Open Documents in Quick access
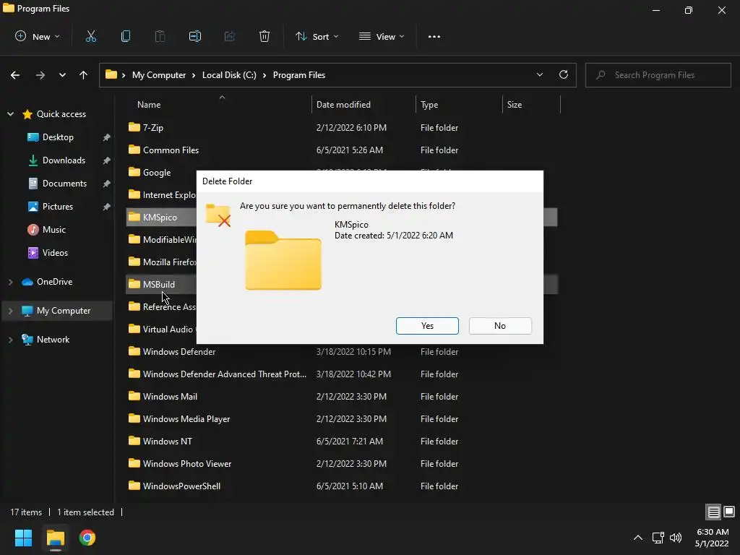740x555 pixels. [64, 183]
